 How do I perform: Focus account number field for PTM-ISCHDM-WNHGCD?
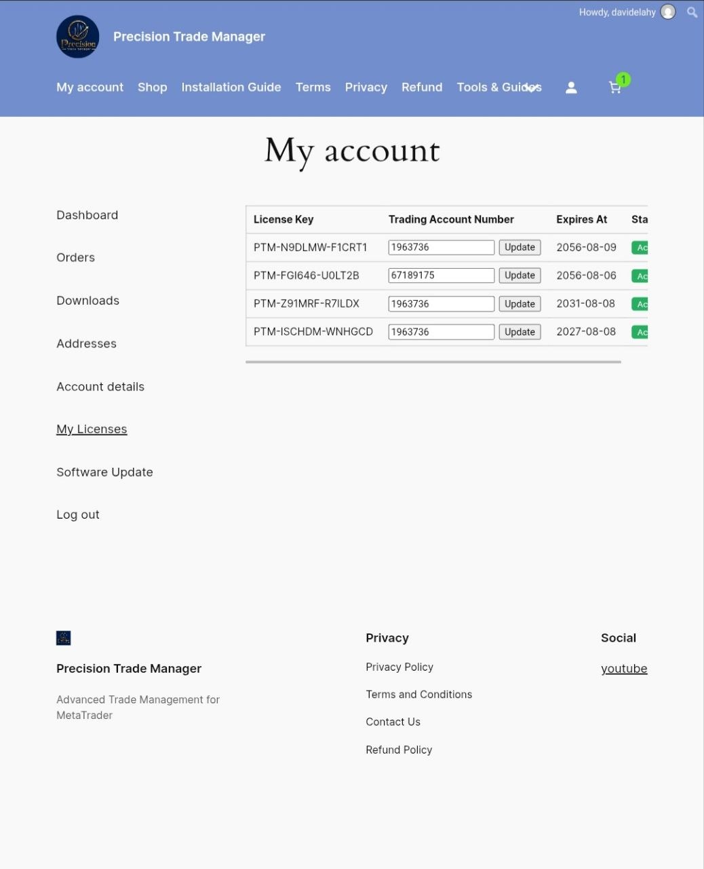click(442, 331)
